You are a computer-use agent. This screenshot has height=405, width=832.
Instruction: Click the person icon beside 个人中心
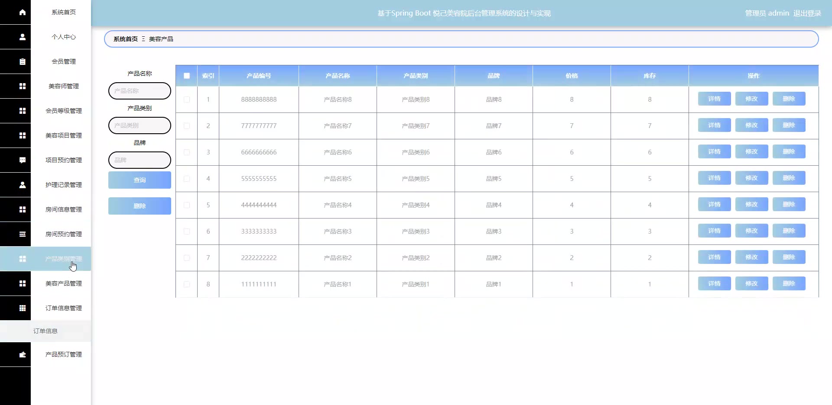pos(23,37)
